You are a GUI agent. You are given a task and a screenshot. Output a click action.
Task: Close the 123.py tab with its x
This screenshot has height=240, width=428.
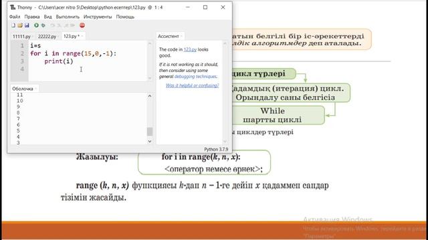(82, 36)
